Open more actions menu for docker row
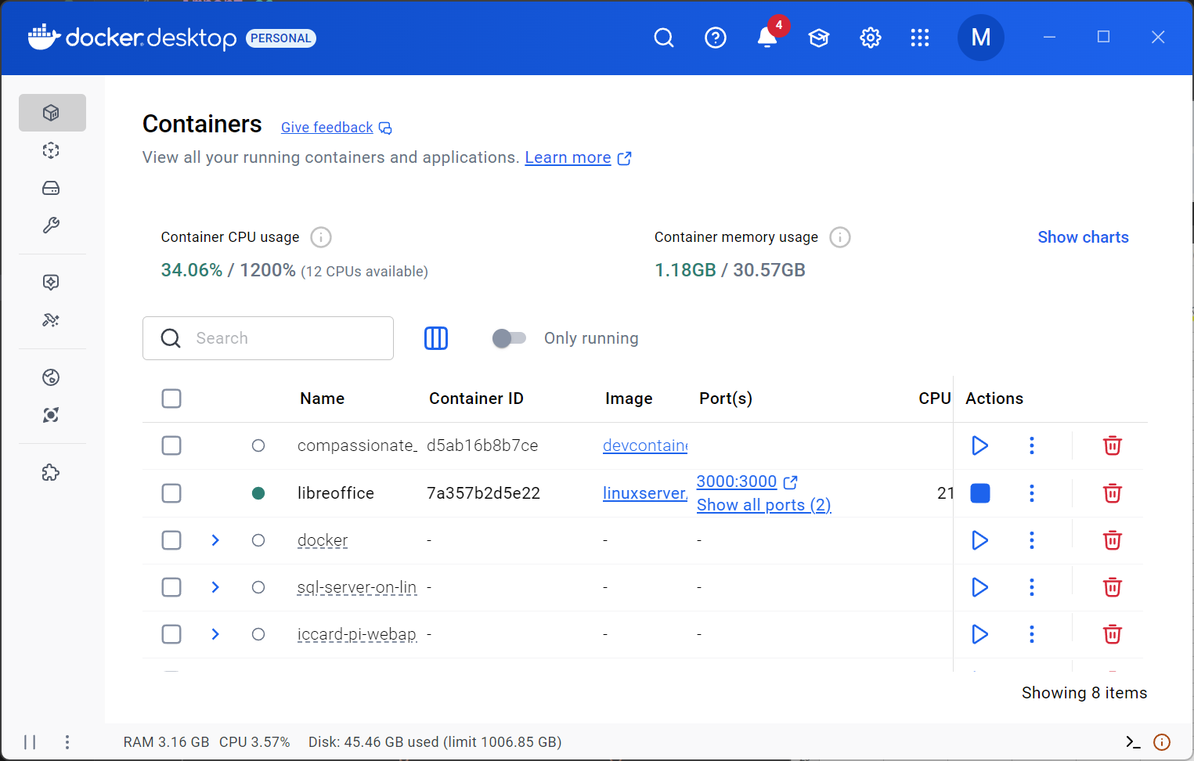 coord(1031,540)
